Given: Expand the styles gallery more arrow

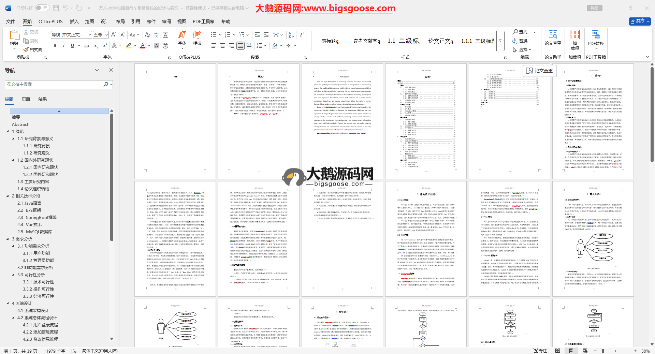Looking at the screenshot, I should 500,41.
